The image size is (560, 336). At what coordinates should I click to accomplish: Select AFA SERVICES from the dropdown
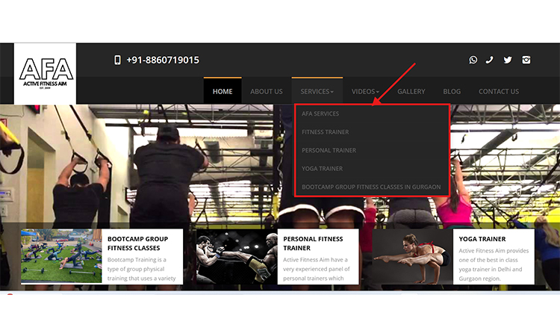coord(320,113)
